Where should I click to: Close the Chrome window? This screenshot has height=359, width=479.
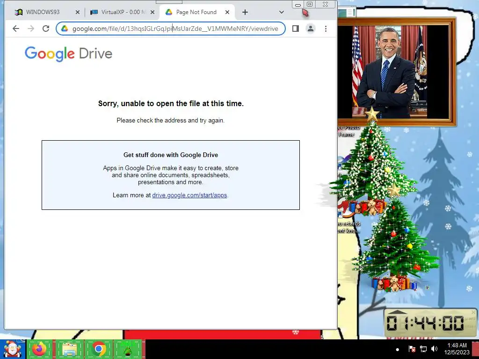(326, 4)
